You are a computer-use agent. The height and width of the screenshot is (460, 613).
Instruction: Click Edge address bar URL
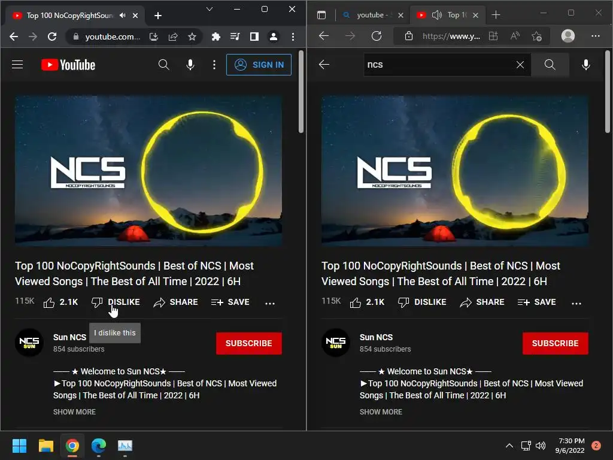(x=451, y=37)
